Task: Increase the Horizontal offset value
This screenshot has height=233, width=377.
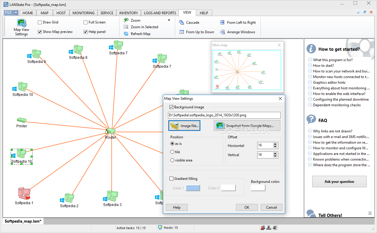Action: [275, 144]
